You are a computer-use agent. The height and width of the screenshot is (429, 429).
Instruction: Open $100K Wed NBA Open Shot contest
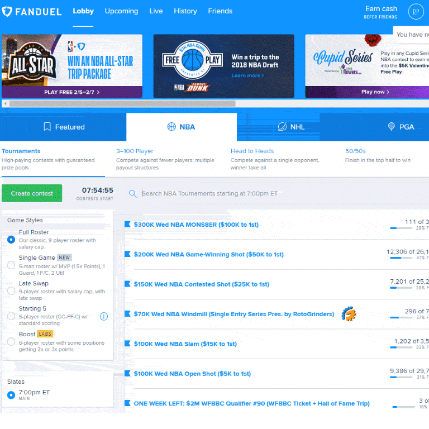(x=192, y=374)
